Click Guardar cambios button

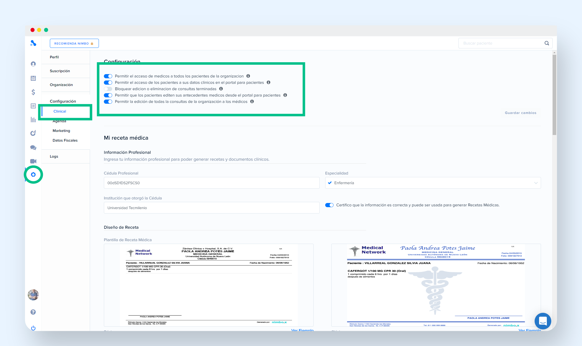520,113
